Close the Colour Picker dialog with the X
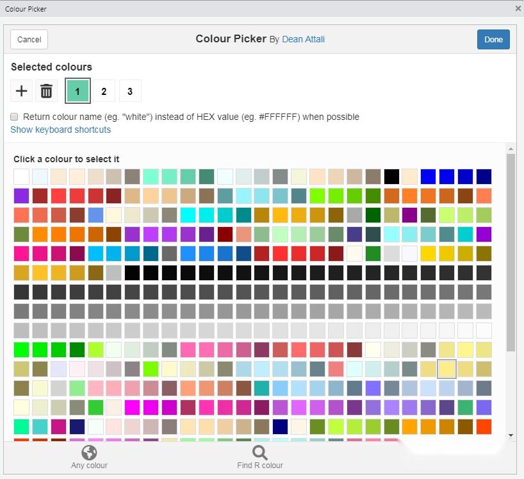 click(518, 8)
